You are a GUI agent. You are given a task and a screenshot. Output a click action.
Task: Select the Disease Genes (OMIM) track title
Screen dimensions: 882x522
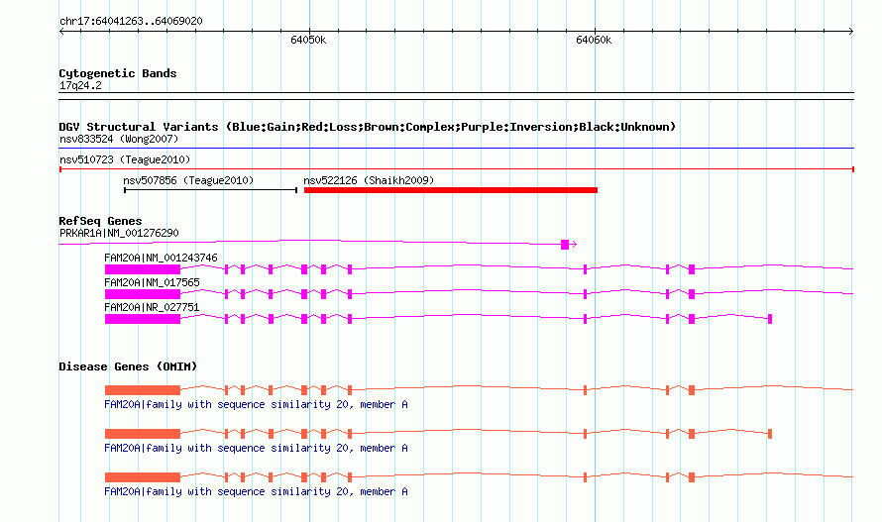[128, 366]
